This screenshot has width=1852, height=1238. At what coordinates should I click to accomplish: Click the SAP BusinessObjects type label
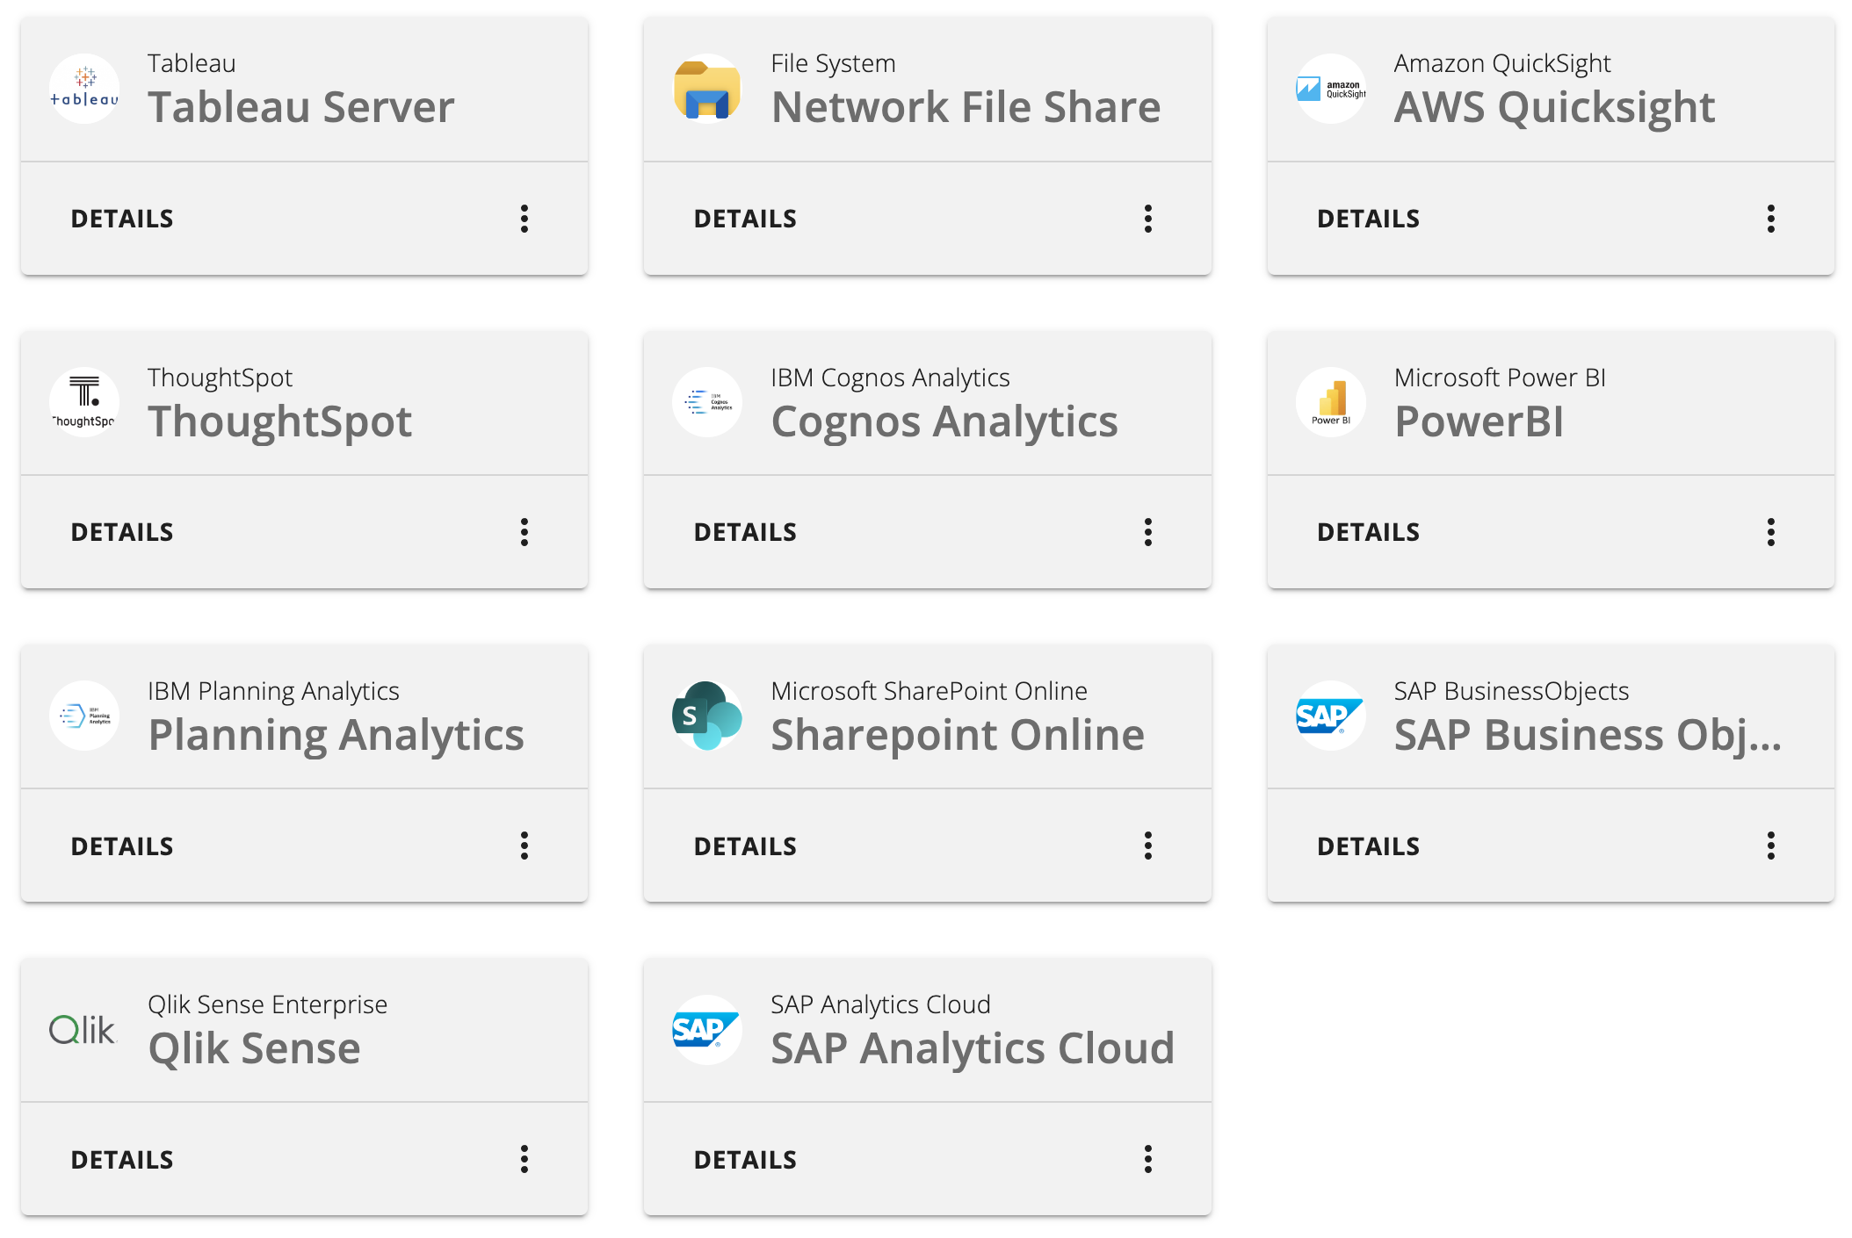click(x=1511, y=691)
